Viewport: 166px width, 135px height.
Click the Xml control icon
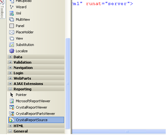click(x=12, y=13)
